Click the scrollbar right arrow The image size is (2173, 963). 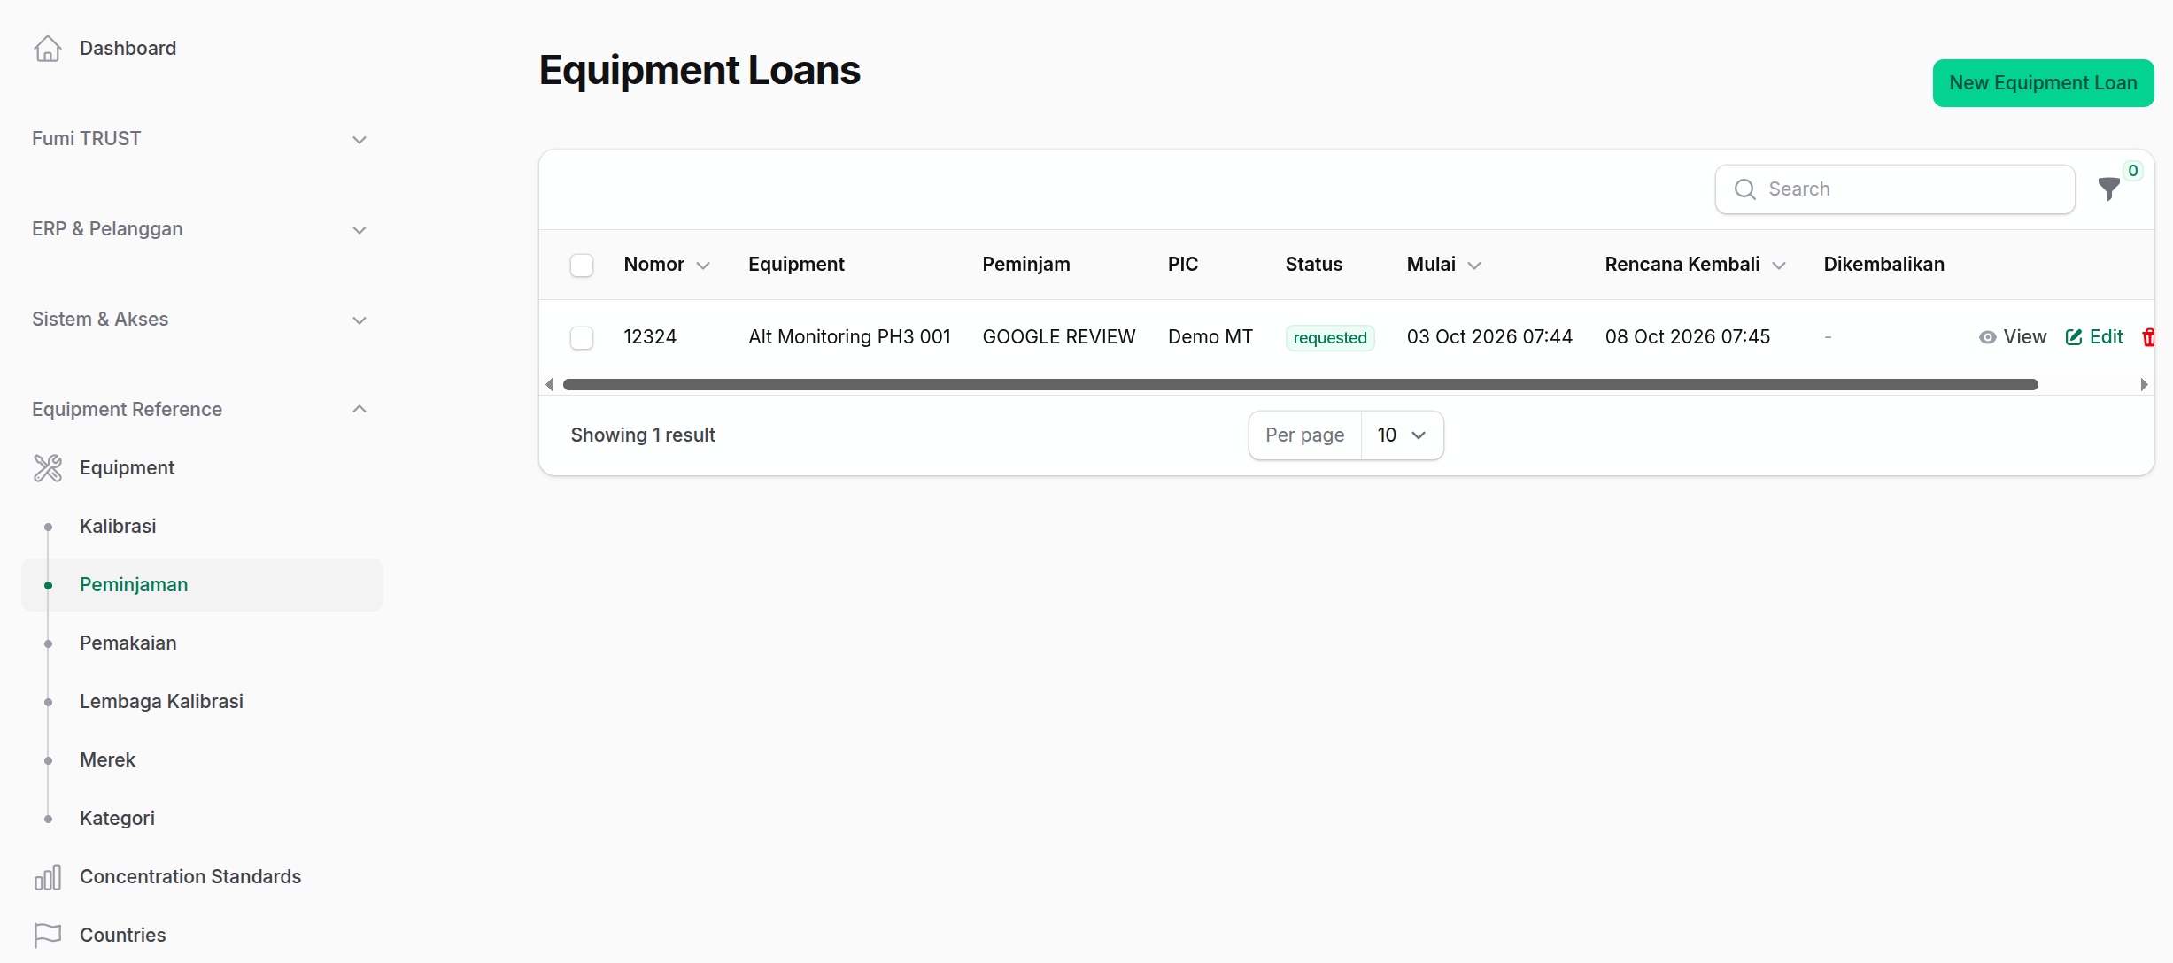2144,384
